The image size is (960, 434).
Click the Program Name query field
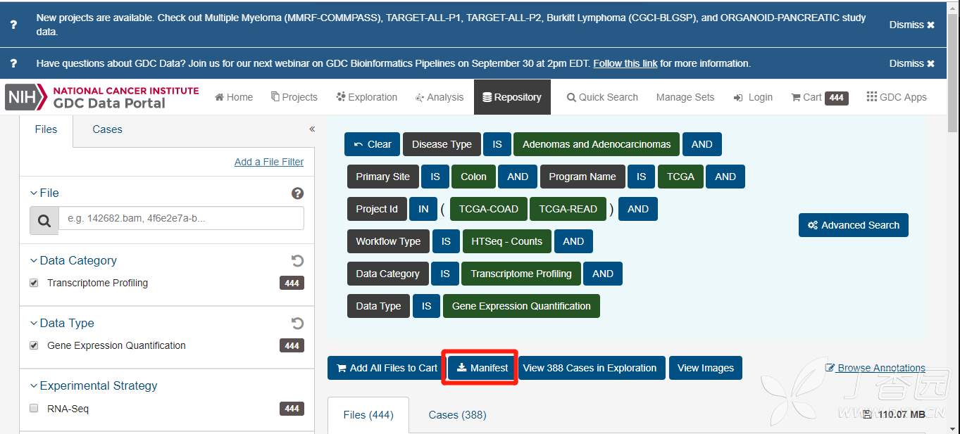click(582, 177)
